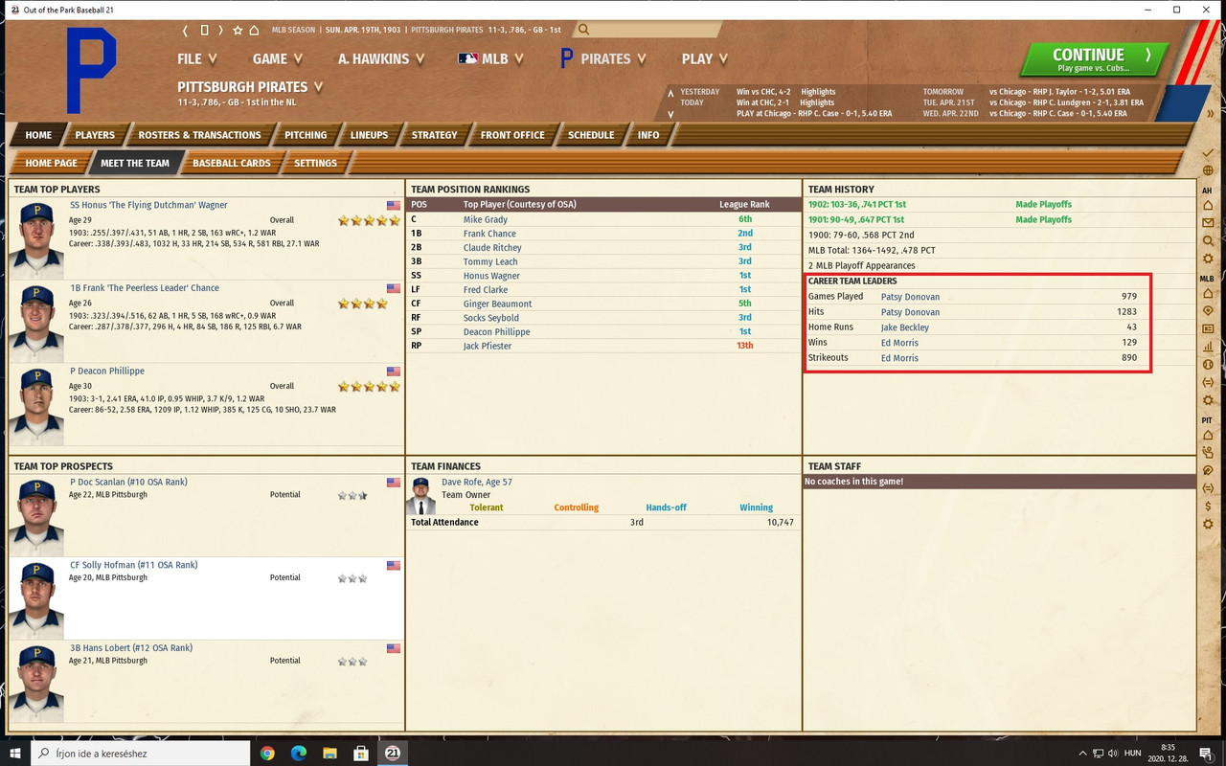
Task: Switch to the PLAYERS tab
Action: tap(95, 135)
